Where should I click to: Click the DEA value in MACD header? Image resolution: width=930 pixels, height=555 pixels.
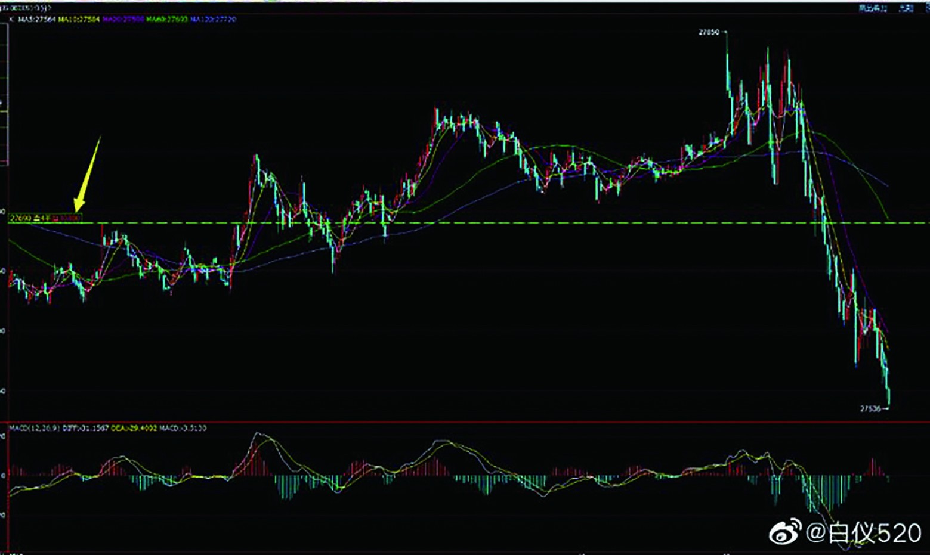tap(134, 428)
